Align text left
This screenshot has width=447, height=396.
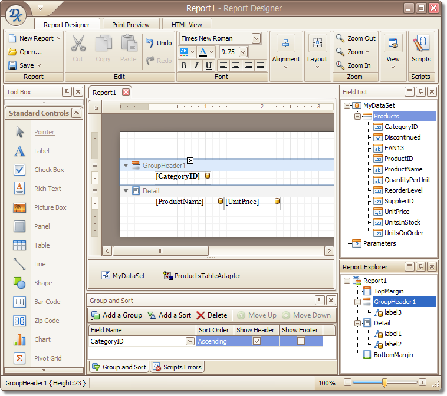pos(224,65)
